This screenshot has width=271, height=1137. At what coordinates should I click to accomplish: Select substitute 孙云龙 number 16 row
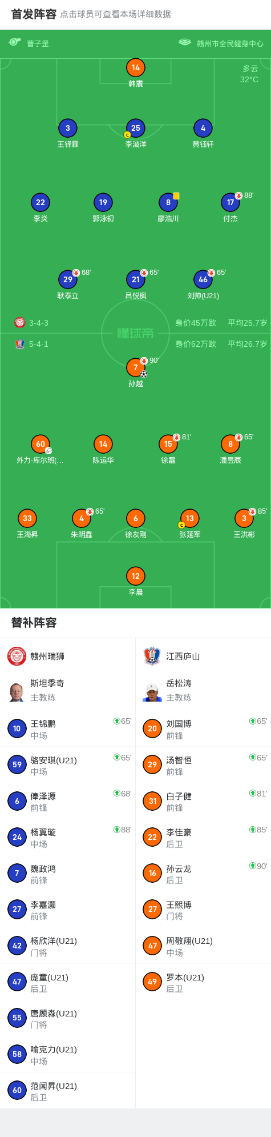203,873
